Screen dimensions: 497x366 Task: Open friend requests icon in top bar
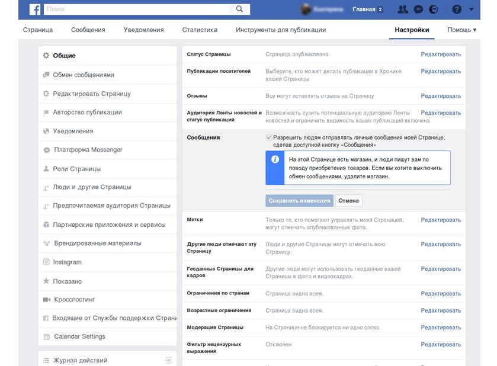click(x=403, y=9)
